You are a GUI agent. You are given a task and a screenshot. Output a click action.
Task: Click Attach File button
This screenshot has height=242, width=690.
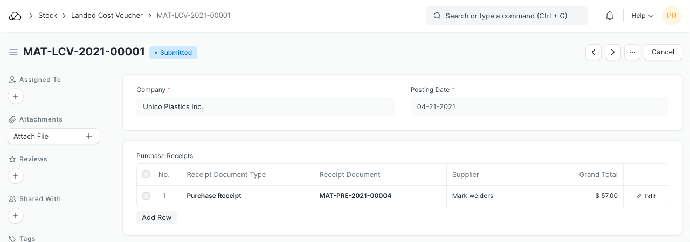coord(53,136)
